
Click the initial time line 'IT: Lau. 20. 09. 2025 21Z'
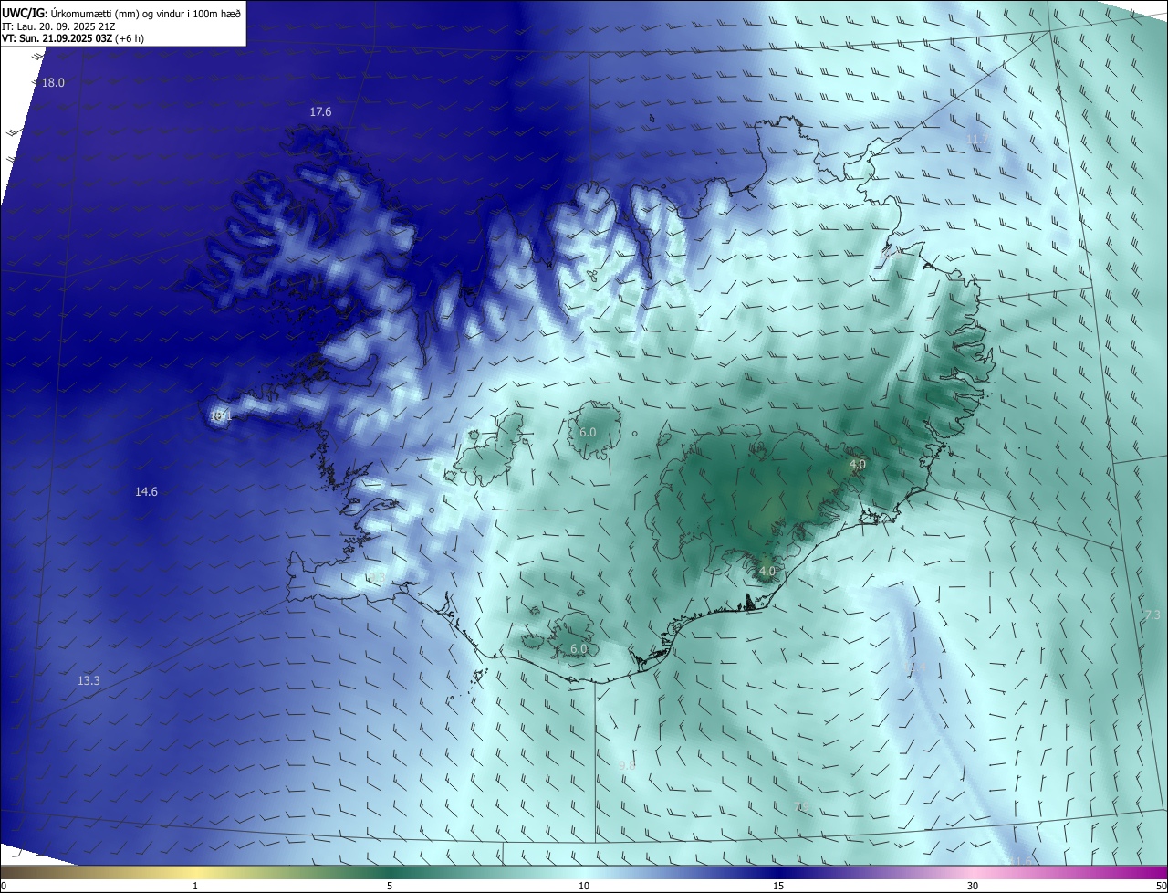click(x=59, y=26)
